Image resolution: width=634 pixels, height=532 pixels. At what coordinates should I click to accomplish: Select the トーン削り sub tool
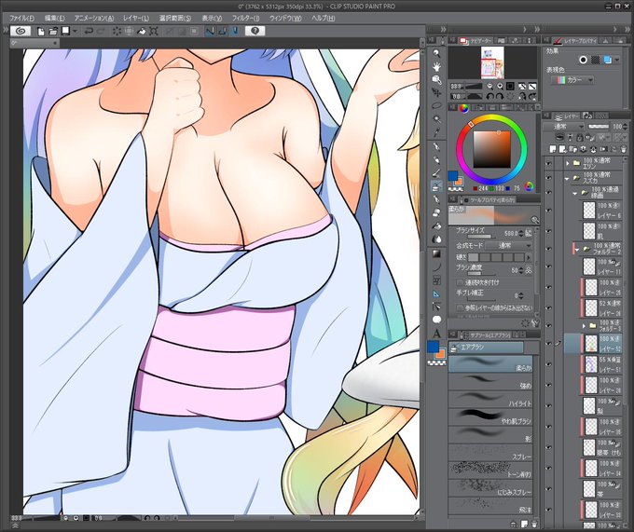click(490, 470)
